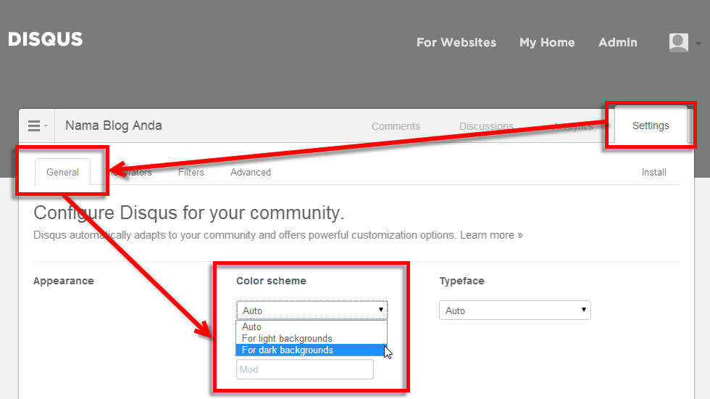Screen dimensions: 710x399
Task: Click the Nama Blog Anda site name
Action: [114, 126]
